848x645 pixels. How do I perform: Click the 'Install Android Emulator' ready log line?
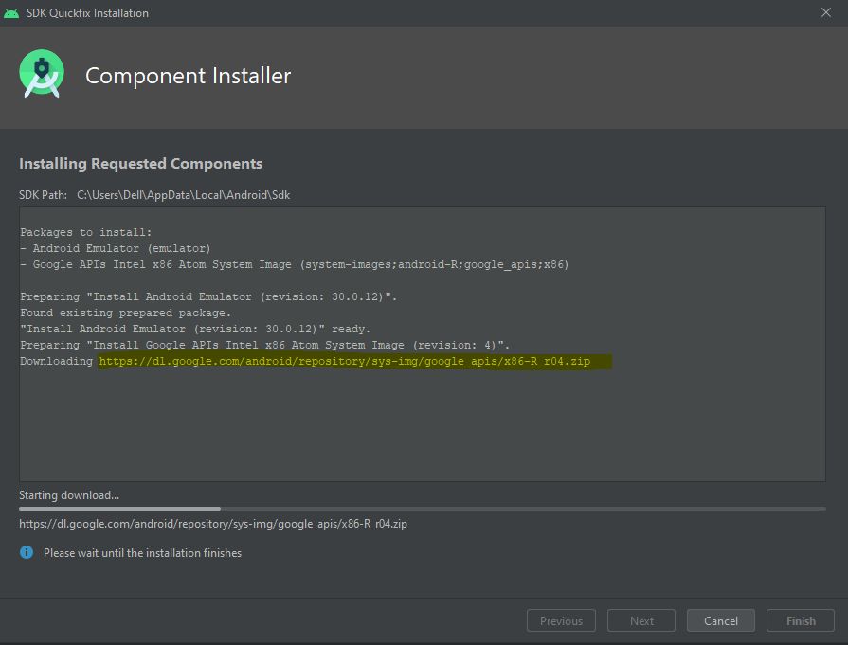195,329
